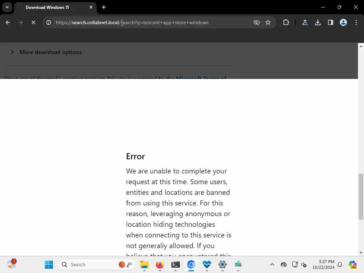Click the forward navigation arrow
This screenshot has height=273, width=364.
click(x=20, y=22)
